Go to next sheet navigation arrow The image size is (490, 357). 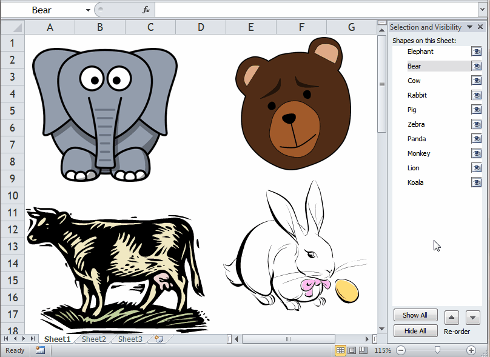point(24,339)
